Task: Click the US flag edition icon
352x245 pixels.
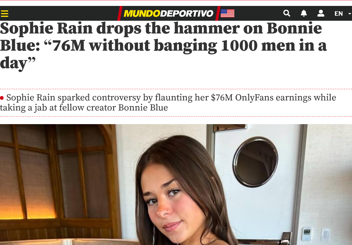Action: (x=228, y=13)
